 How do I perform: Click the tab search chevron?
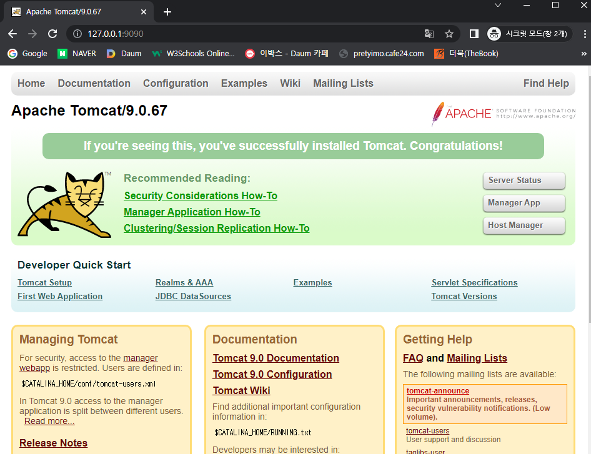tap(498, 5)
